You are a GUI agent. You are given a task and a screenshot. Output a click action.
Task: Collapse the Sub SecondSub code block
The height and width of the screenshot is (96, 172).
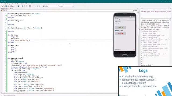tap(8, 46)
